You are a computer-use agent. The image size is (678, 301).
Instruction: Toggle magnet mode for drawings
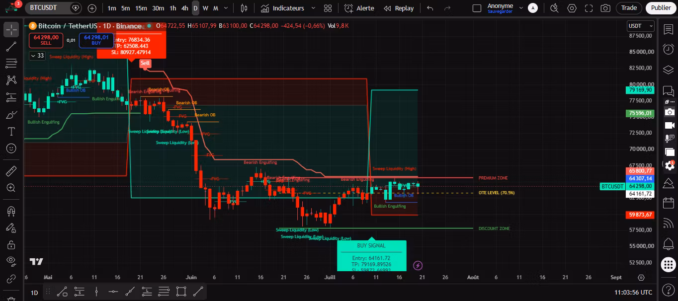[11, 211]
